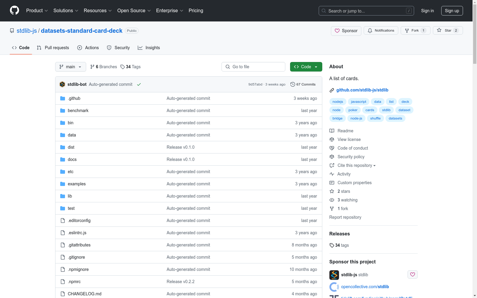The width and height of the screenshot is (477, 298).
Task: Star the repository
Action: pos(448,30)
